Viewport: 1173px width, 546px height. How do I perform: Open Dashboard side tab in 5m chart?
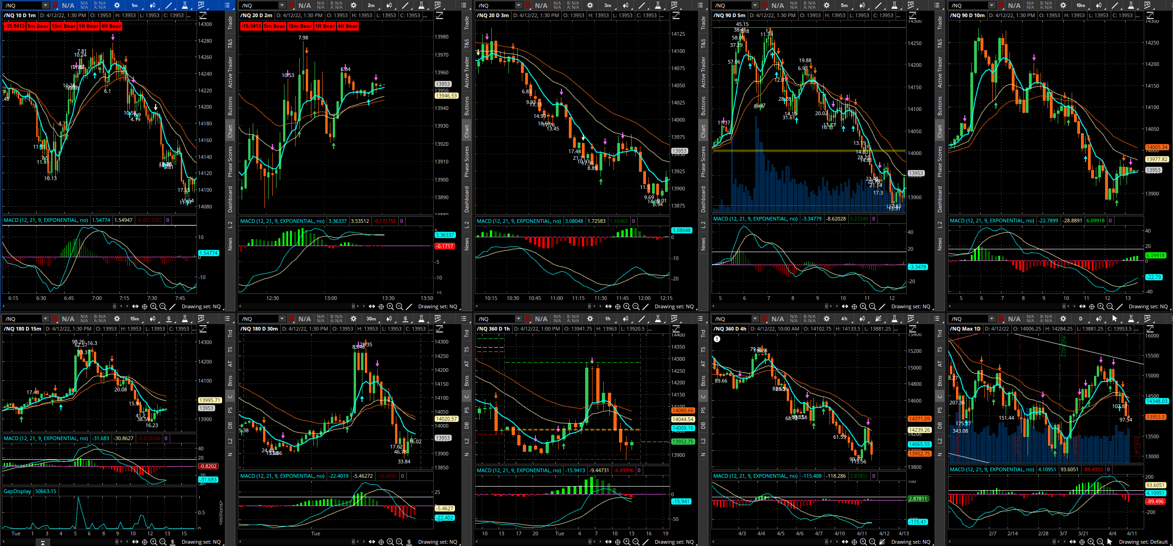[x=940, y=199]
